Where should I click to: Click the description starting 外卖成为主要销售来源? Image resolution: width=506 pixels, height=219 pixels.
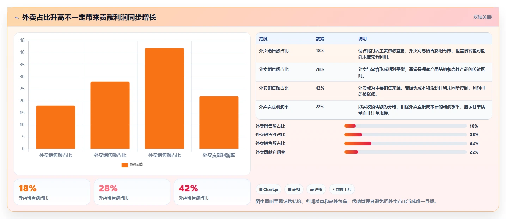(421, 91)
